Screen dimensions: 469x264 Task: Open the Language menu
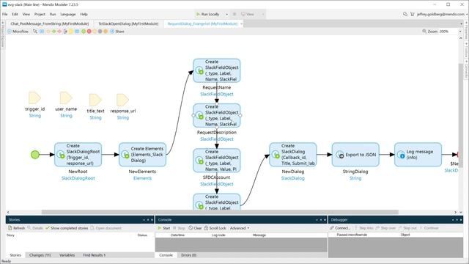pos(68,14)
